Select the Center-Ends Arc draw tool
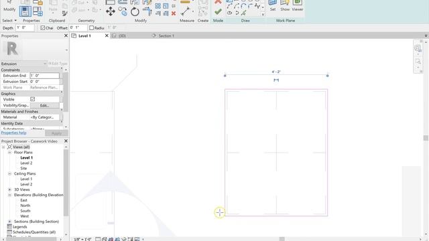The width and height of the screenshot is (429, 241). point(237,6)
